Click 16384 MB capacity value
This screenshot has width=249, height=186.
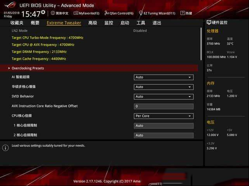[x=214, y=109]
